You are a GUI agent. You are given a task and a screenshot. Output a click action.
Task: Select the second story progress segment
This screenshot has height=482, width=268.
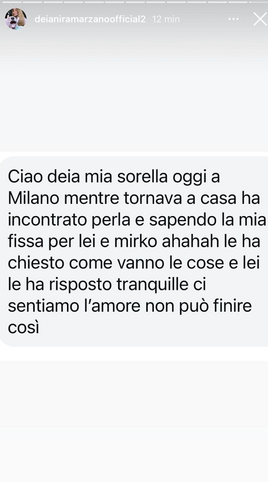32,2
